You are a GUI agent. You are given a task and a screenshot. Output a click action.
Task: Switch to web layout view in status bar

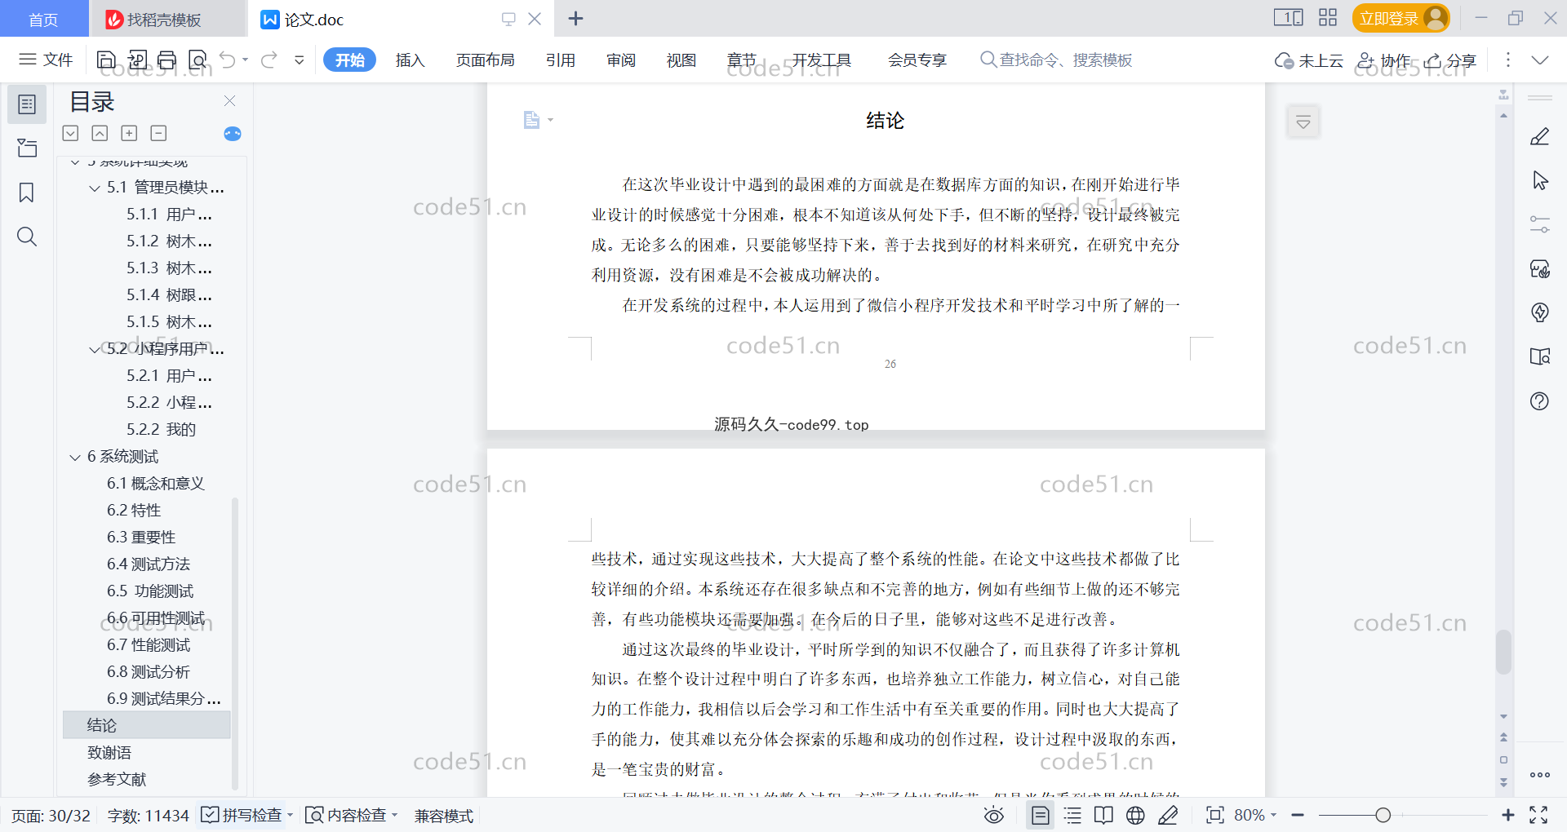[x=1135, y=815]
